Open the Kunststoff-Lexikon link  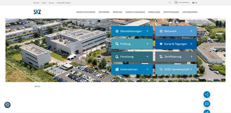pyautogui.click(x=64, y=3)
